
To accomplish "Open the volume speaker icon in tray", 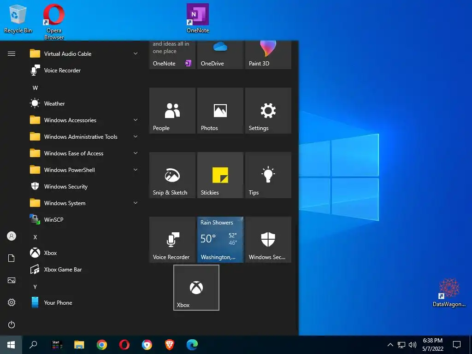I will (x=413, y=345).
